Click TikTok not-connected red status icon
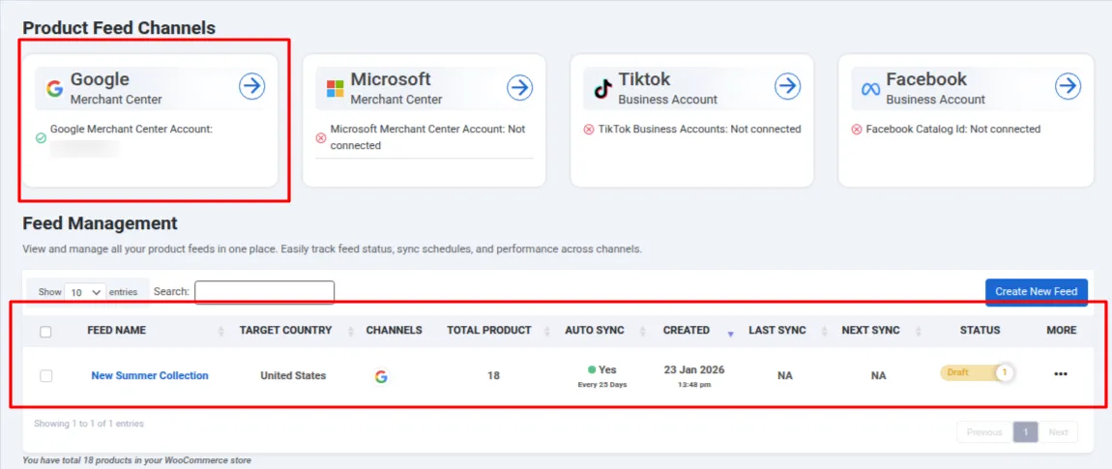This screenshot has width=1112, height=469. click(589, 130)
